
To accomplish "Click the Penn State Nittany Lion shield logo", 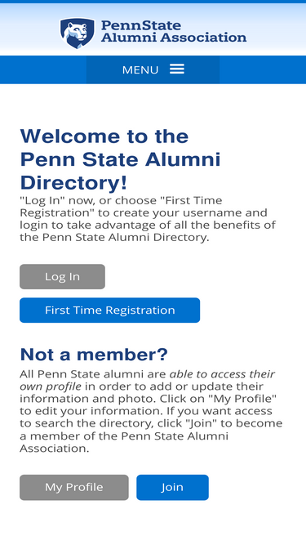I will pyautogui.click(x=77, y=33).
